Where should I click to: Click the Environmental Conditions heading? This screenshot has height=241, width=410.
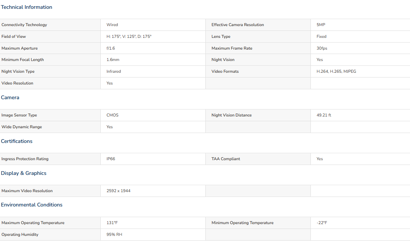(32, 205)
